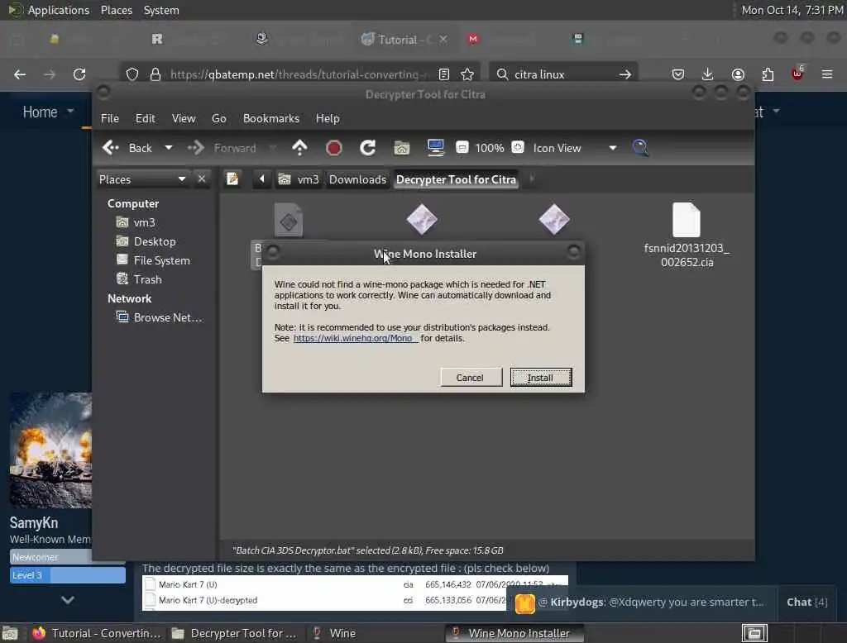Click the padlock site info icon
847x643 pixels.
click(156, 74)
